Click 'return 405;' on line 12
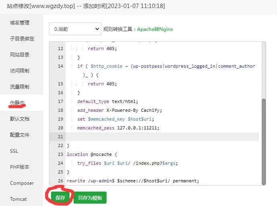277x206 pixels. 103,48
